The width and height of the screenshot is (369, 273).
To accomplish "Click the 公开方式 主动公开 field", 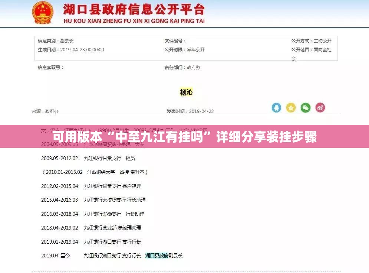I will (312, 41).
